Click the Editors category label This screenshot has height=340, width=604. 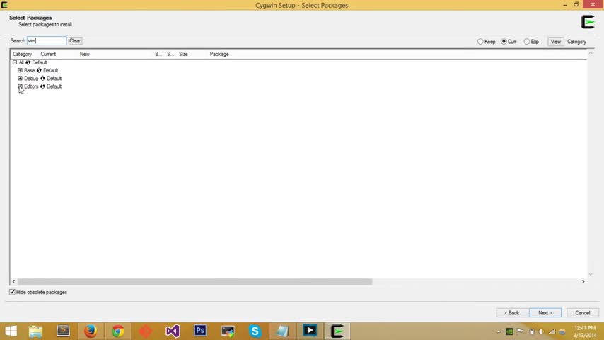31,86
